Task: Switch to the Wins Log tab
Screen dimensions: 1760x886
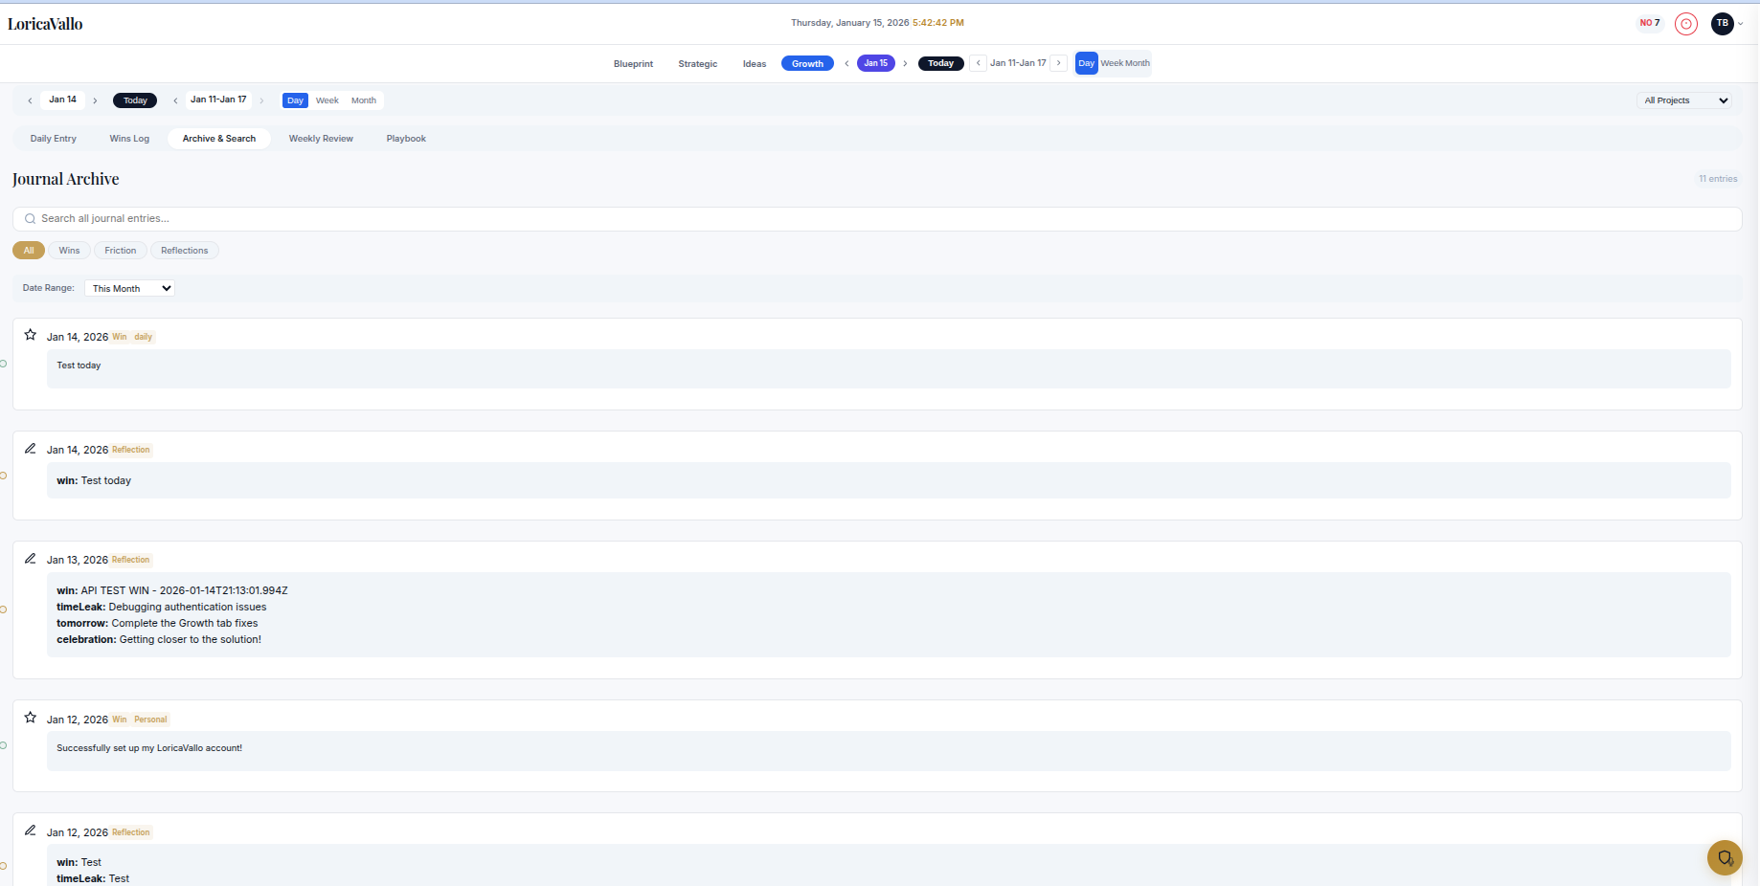Action: [128, 138]
